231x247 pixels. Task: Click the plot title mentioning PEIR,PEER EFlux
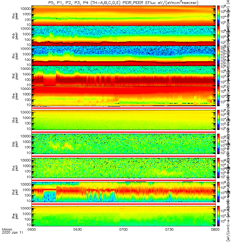click(124, 3)
